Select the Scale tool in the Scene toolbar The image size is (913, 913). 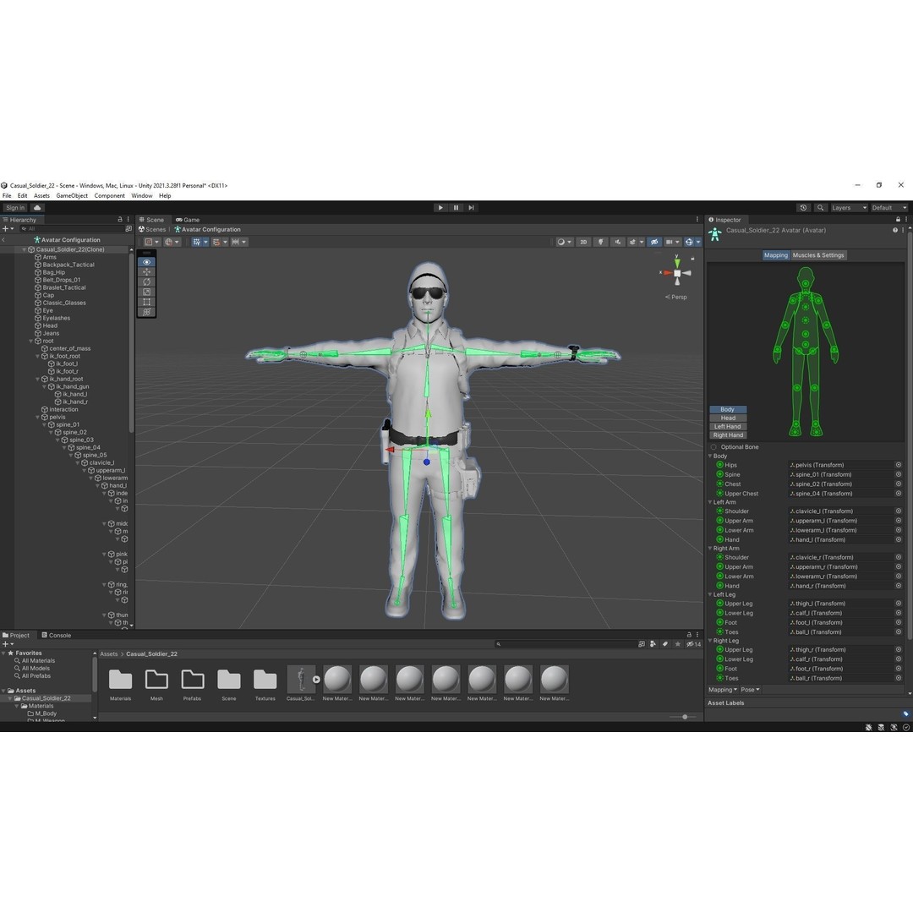[x=146, y=292]
